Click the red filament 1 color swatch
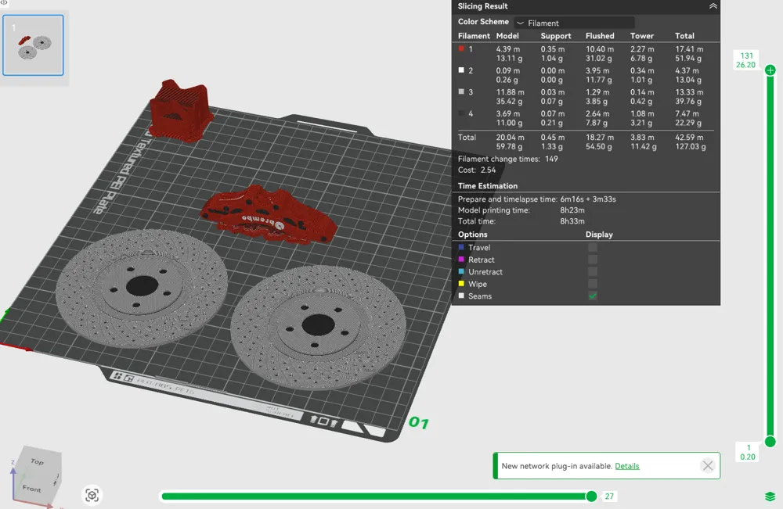The height and width of the screenshot is (509, 783). point(461,48)
